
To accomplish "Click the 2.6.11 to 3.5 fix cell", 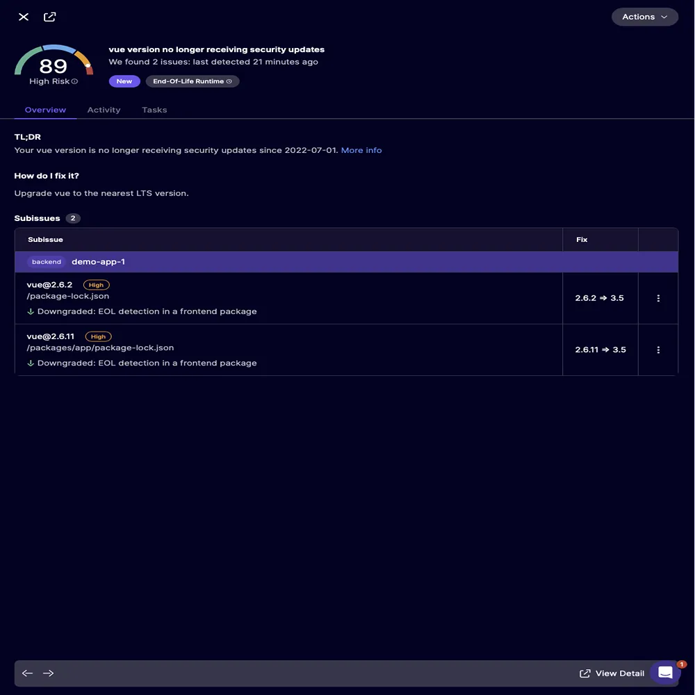I will point(600,350).
